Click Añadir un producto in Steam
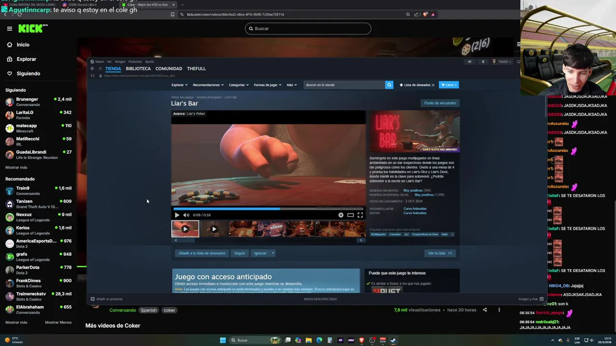Screen dimensions: 616x346 click(107, 299)
